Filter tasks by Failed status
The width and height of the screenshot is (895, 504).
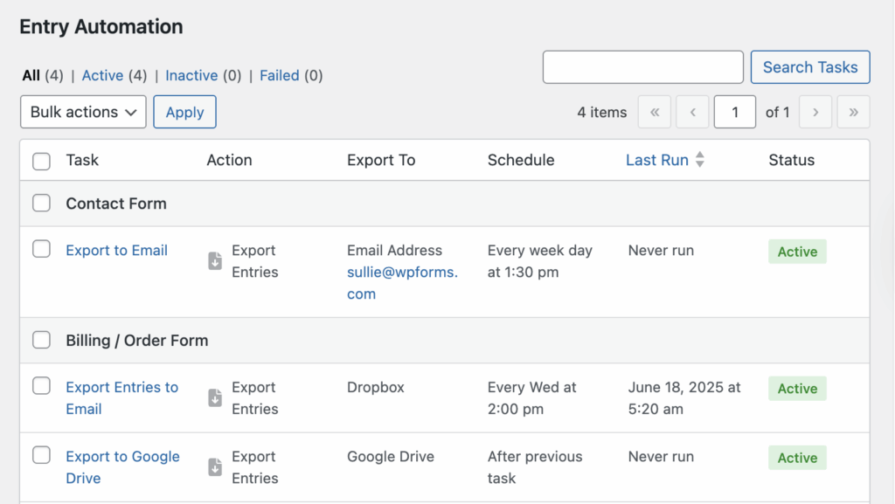tap(279, 75)
